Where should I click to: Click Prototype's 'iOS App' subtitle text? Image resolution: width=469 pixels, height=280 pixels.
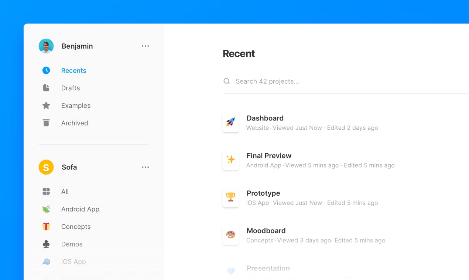click(258, 203)
